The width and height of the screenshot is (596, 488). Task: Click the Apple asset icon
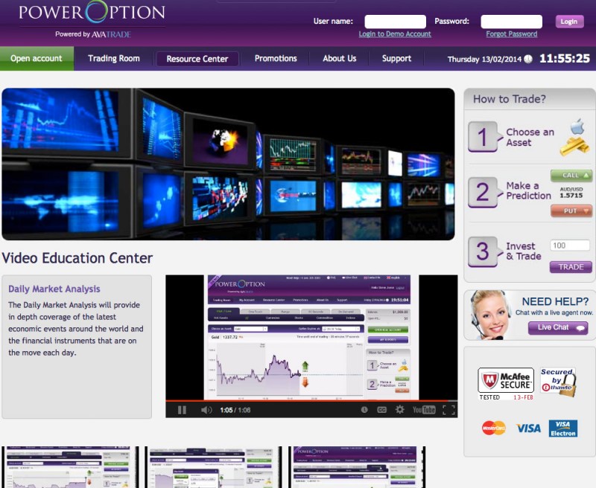tap(577, 126)
